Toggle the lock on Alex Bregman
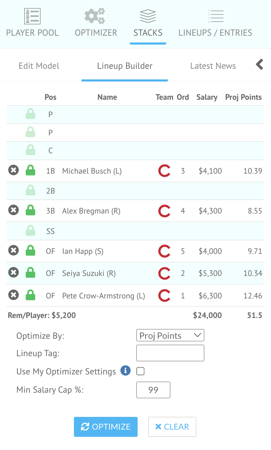Viewport: 271px width, 450px height. coord(31,210)
